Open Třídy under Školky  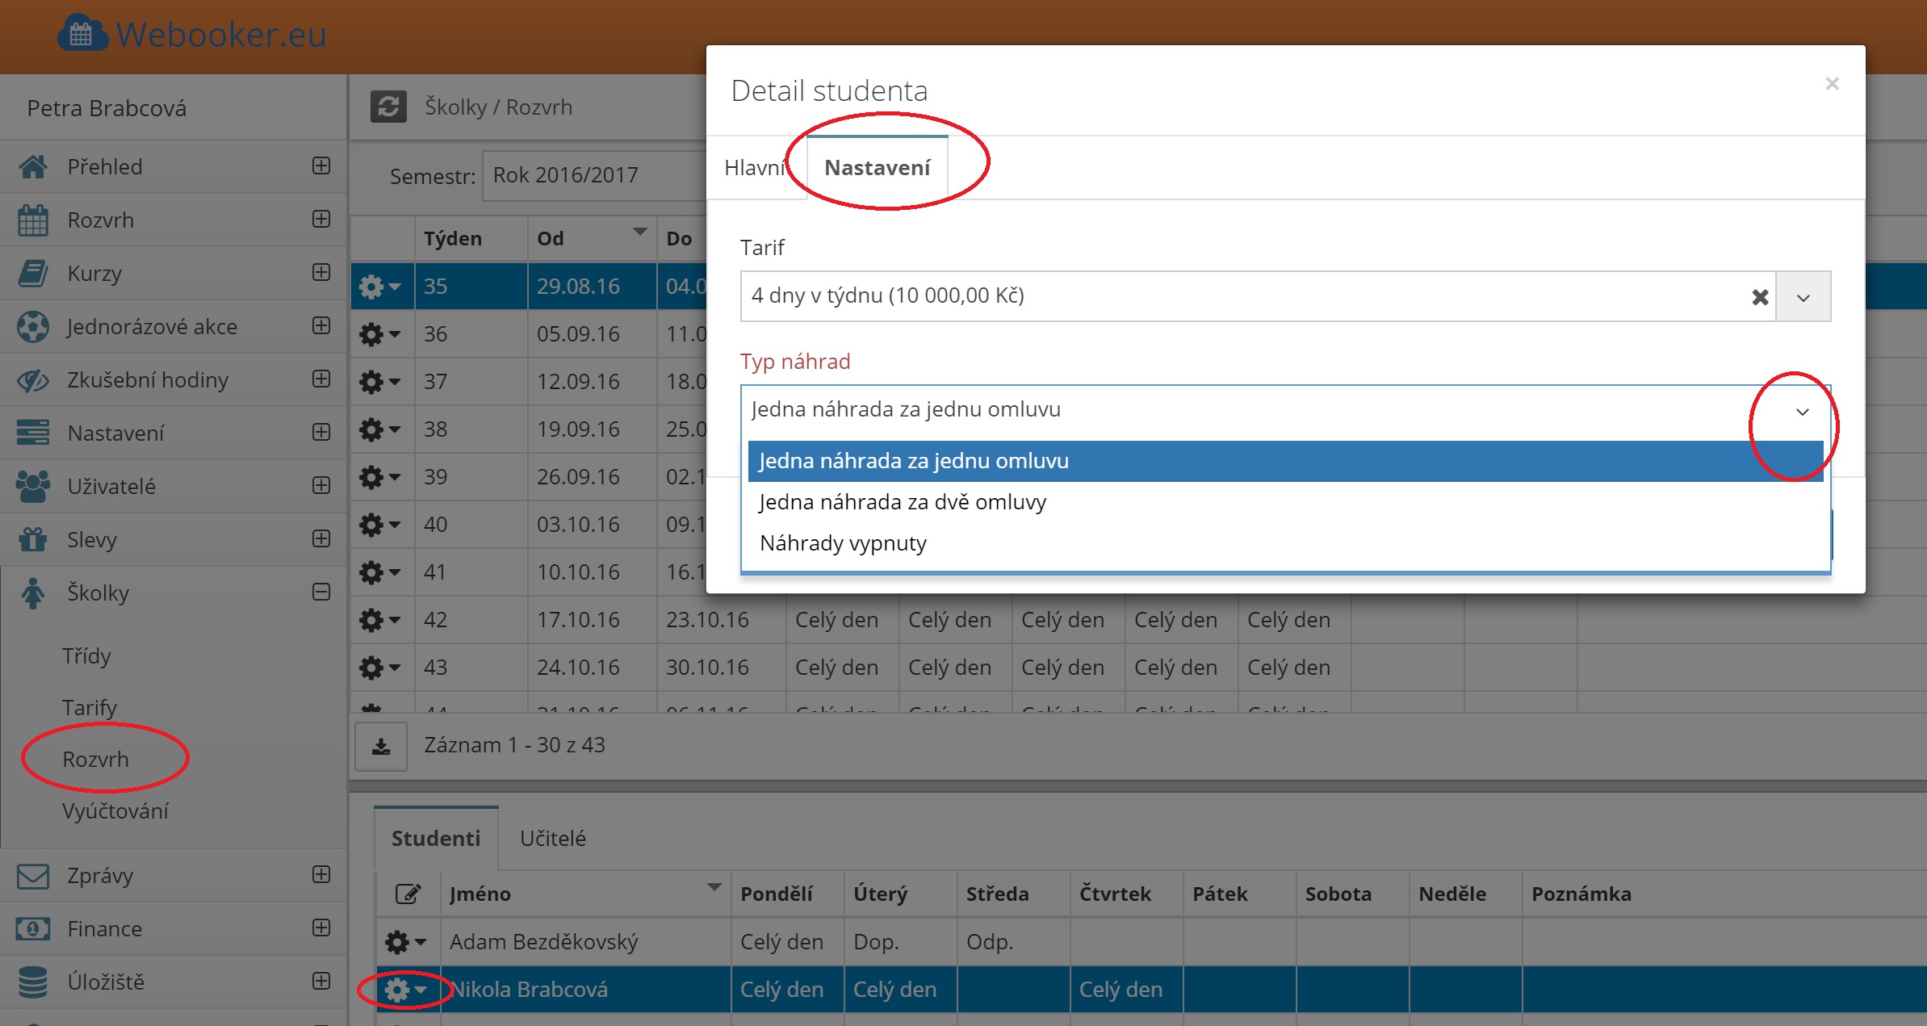coord(86,656)
